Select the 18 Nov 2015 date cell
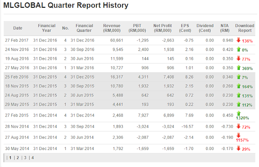The width and height of the screenshot is (259, 167). click(x=17, y=86)
